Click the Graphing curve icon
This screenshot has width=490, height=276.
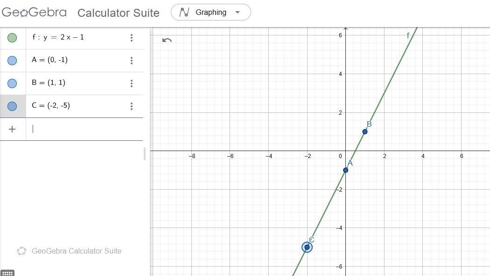tap(184, 12)
